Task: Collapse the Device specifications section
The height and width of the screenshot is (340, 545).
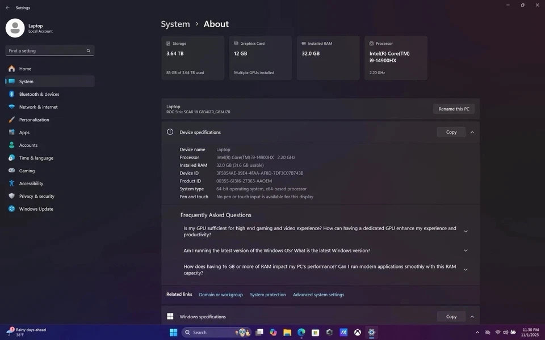Action: [472, 132]
